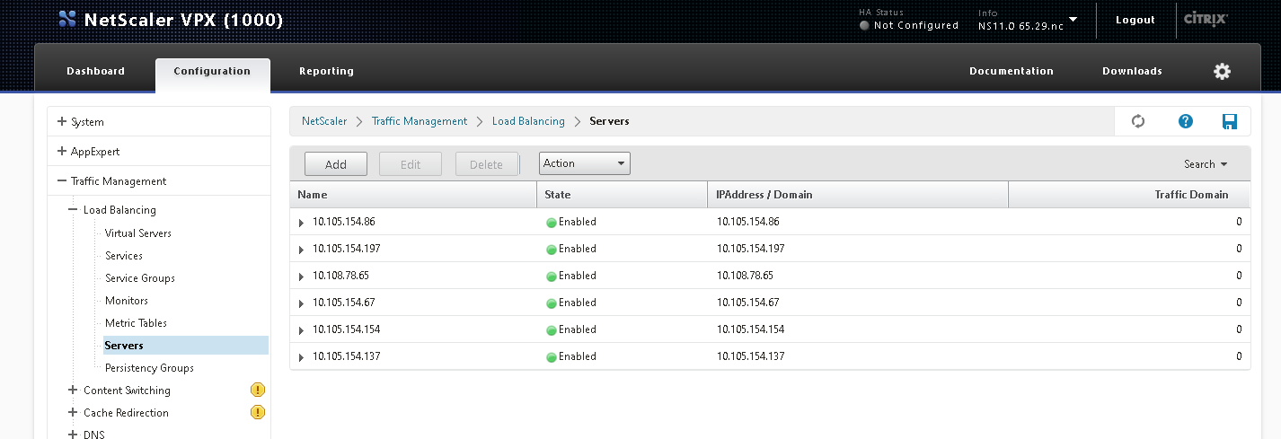Switch to the Dashboard tab

[x=95, y=72]
